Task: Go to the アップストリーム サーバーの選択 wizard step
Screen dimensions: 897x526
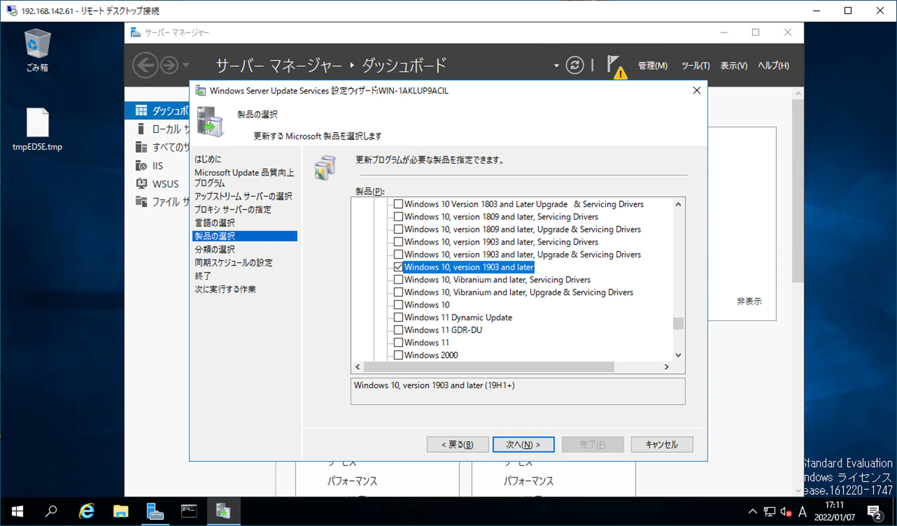Action: click(x=243, y=197)
